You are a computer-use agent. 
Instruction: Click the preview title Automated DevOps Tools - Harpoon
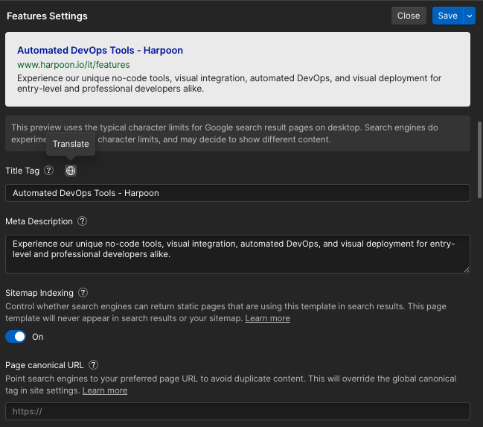coord(100,50)
